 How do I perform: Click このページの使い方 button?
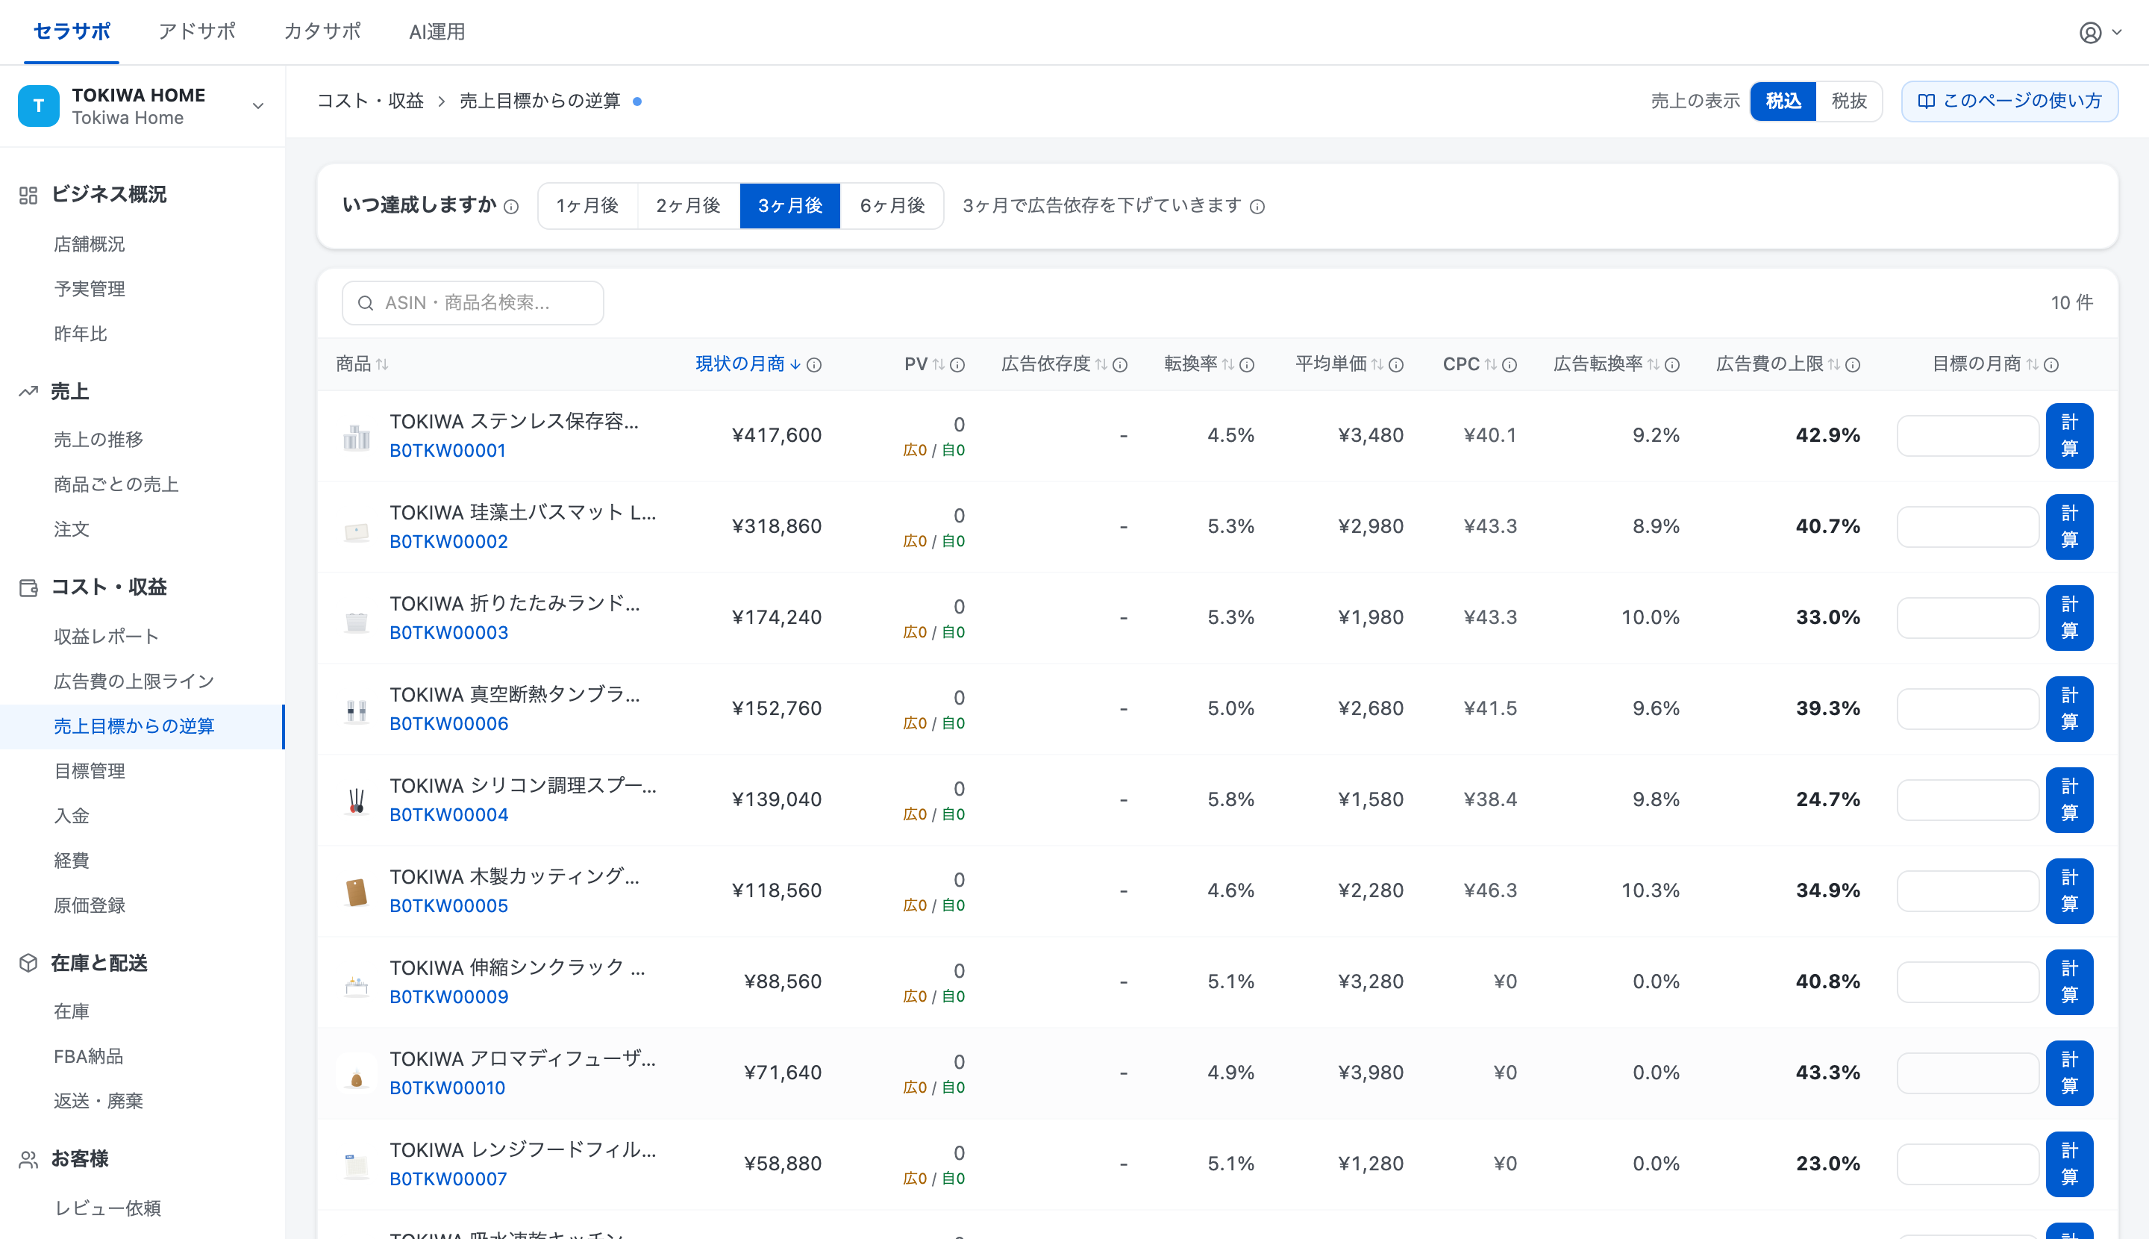2009,102
